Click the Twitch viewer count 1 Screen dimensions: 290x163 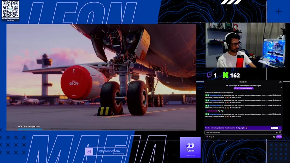[x=215, y=75]
